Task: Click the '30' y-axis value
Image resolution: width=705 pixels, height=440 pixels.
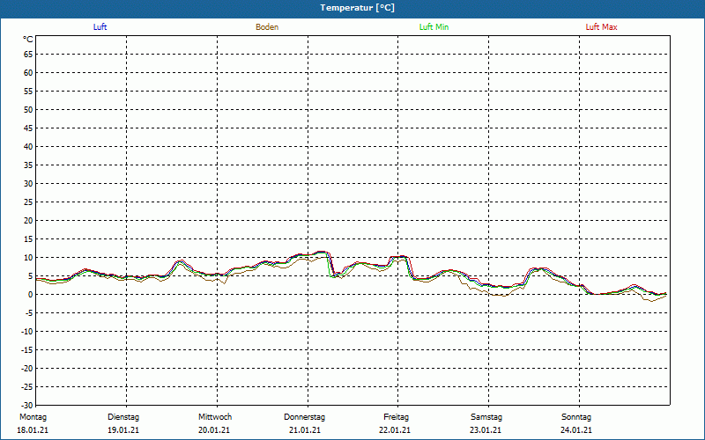Action: point(28,184)
